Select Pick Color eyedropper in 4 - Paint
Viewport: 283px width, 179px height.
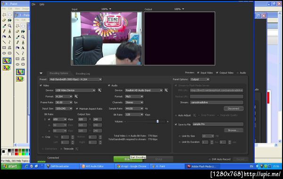4,26
